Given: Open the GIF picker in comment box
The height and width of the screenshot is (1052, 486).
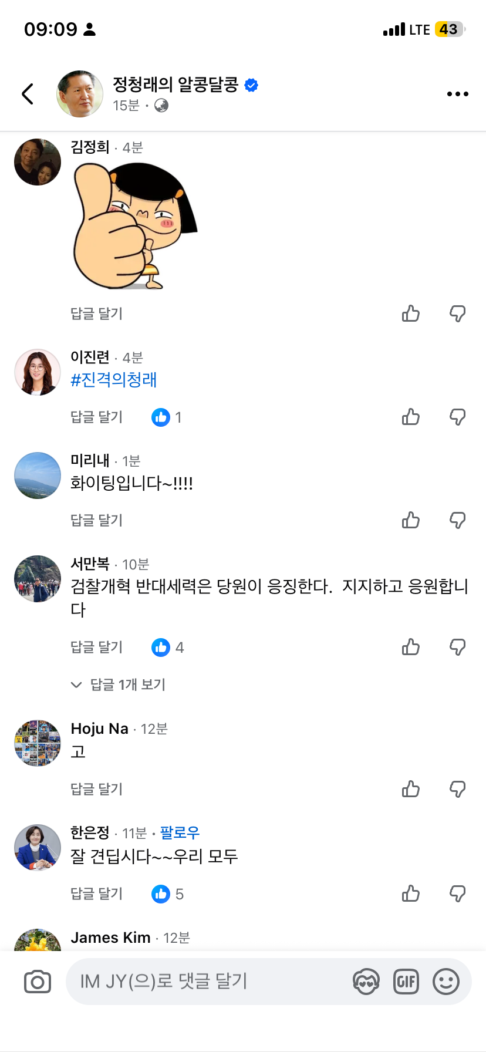Looking at the screenshot, I should click(x=406, y=982).
